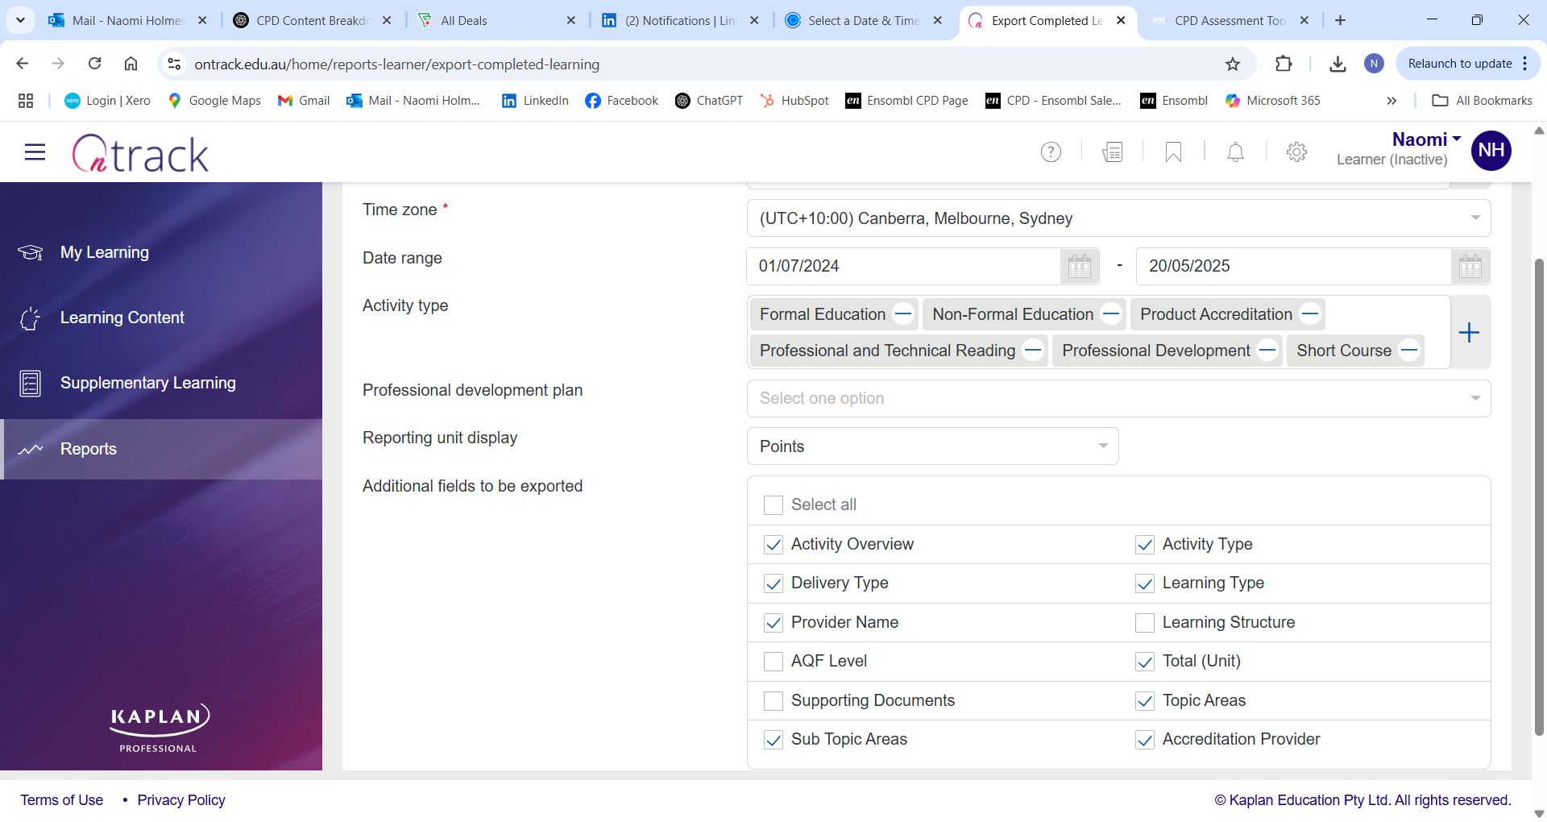Uncheck Activity Overview field

coord(773,545)
